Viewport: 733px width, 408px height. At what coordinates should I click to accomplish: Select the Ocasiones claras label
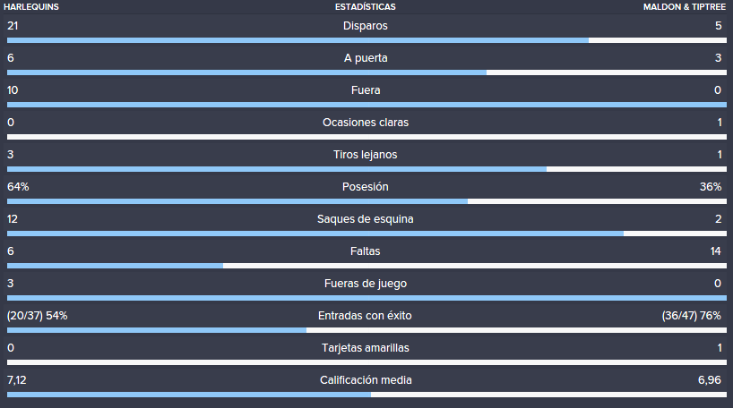366,123
